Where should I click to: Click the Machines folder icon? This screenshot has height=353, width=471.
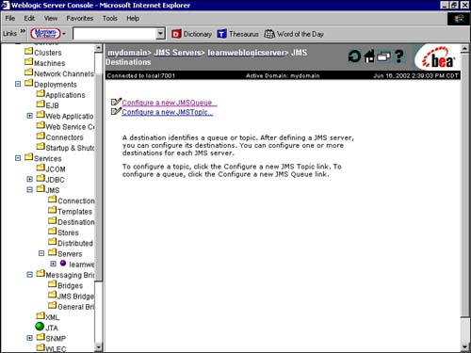pos(28,62)
